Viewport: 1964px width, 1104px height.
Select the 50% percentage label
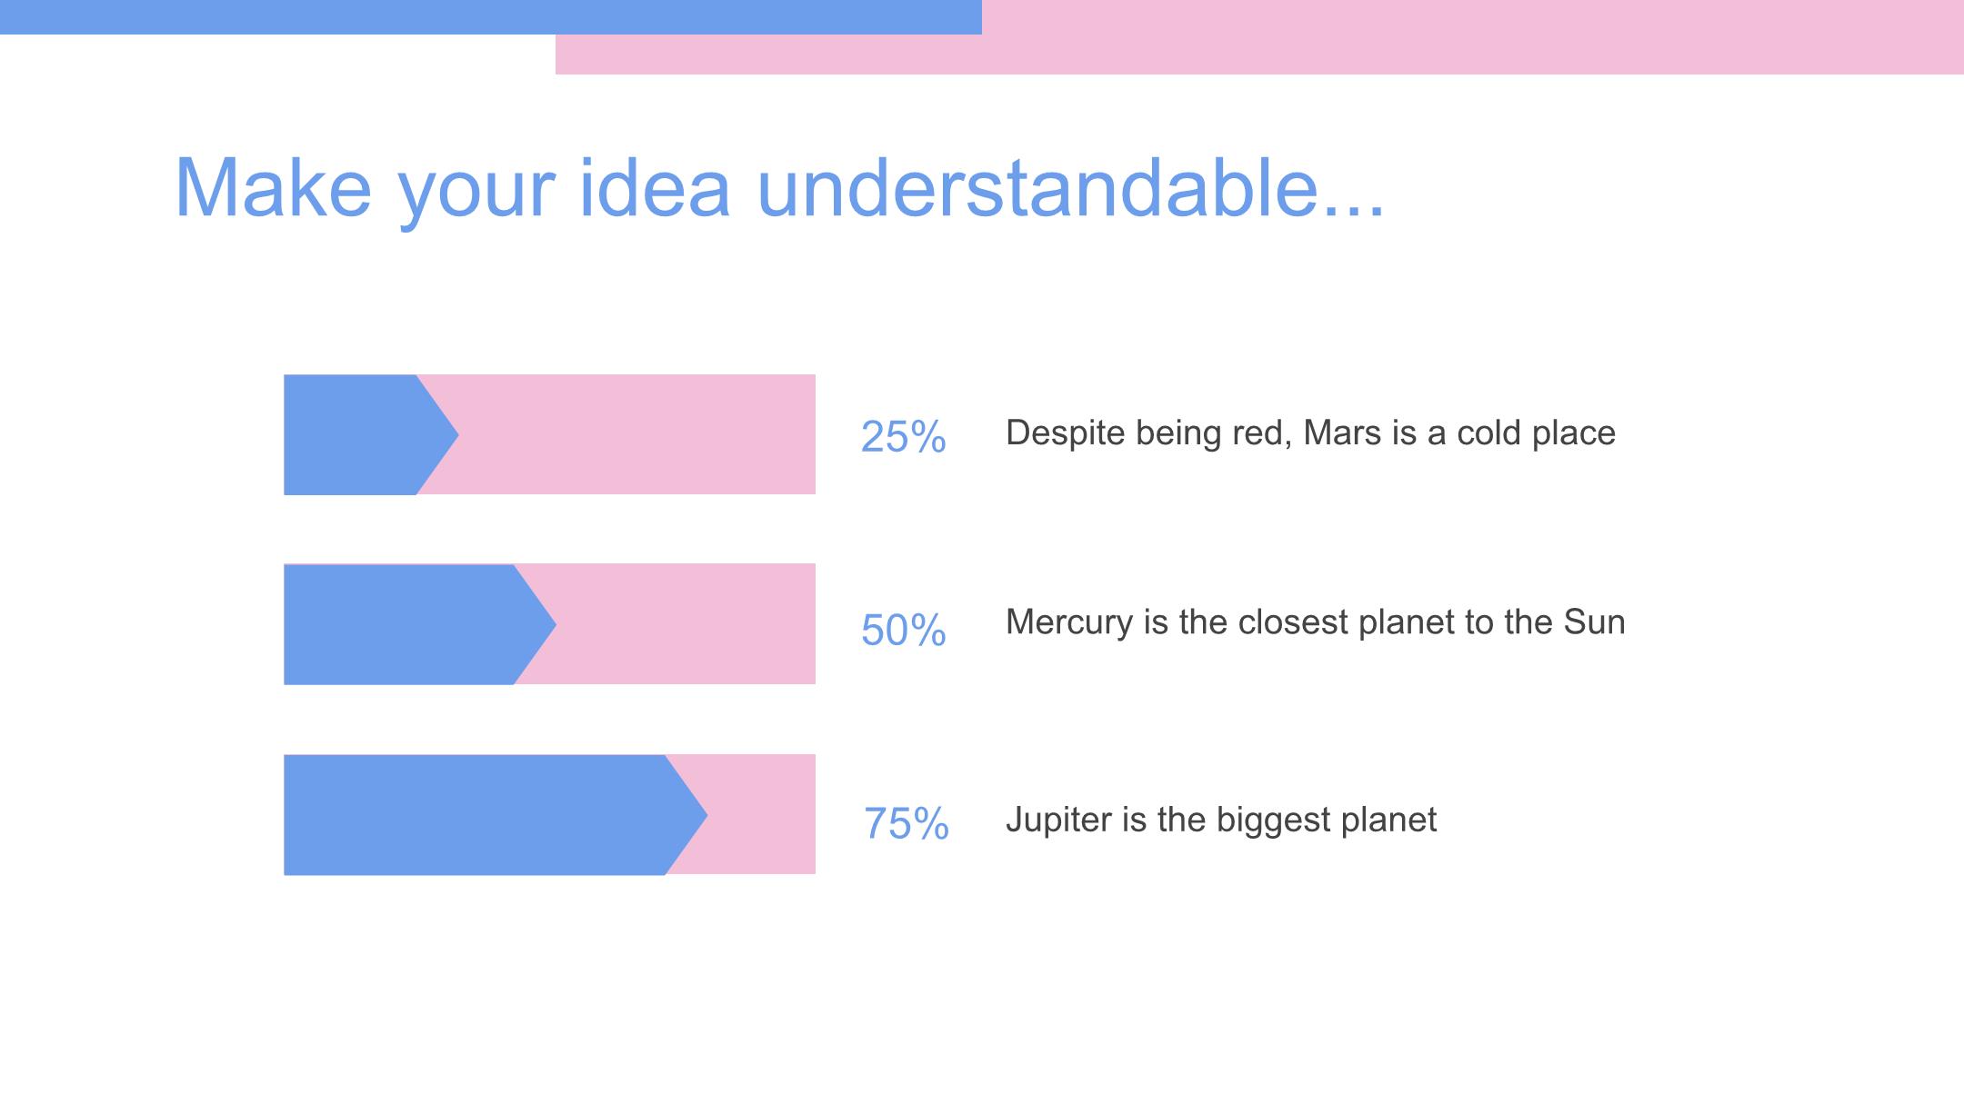[903, 631]
